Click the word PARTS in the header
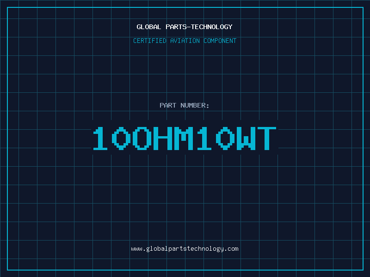This screenshot has height=277, width=370. [176, 27]
